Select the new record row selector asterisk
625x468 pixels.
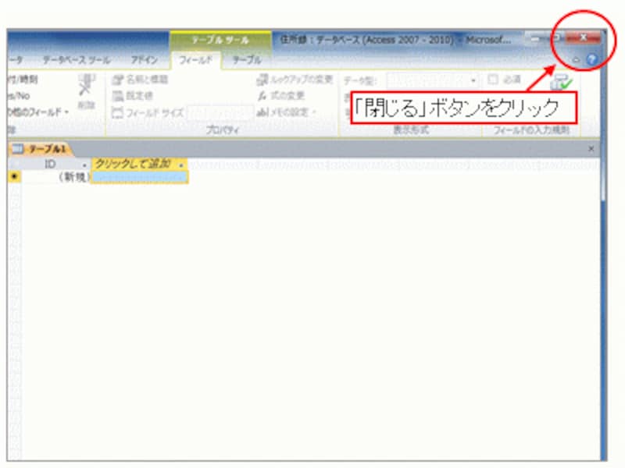pos(14,176)
